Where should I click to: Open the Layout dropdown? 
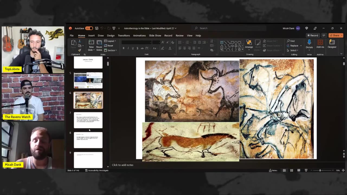point(110,41)
